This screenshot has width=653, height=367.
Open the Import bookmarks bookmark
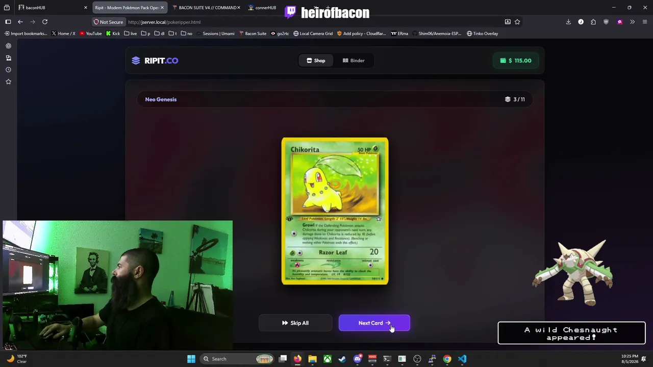click(x=26, y=34)
